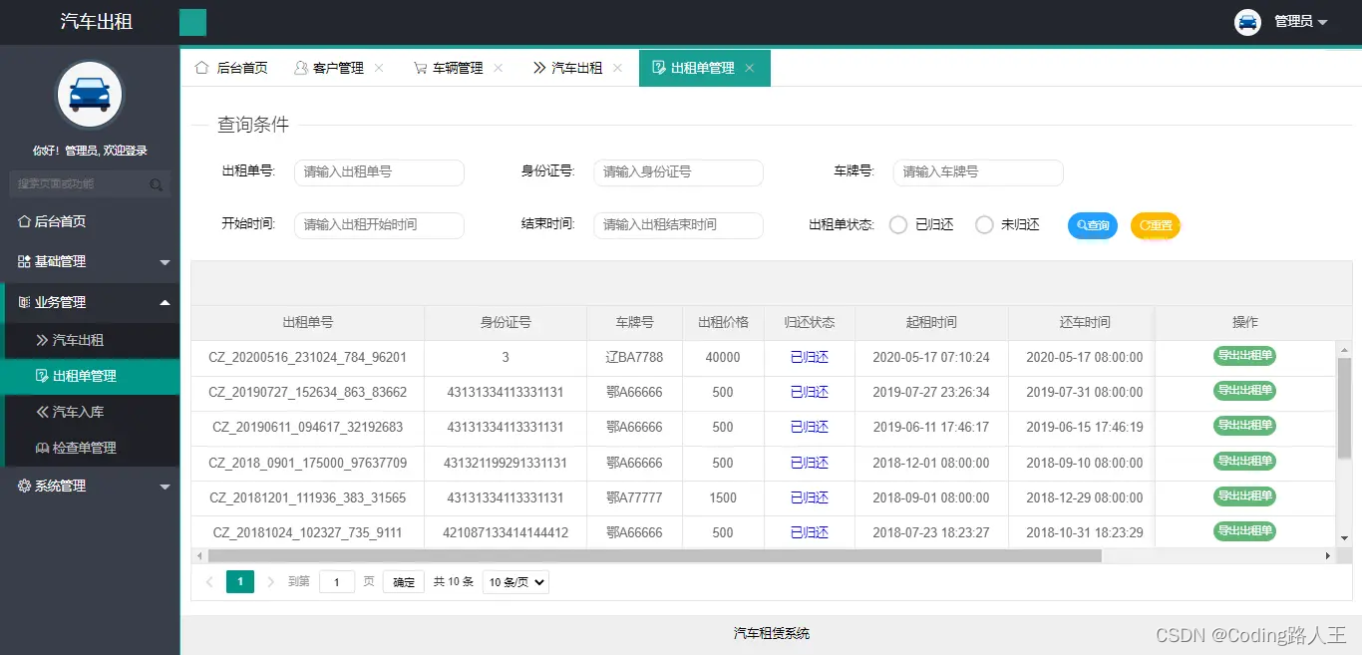The width and height of the screenshot is (1362, 655).
Task: Expand the 系统管理 sidebar menu
Action: tap(90, 486)
